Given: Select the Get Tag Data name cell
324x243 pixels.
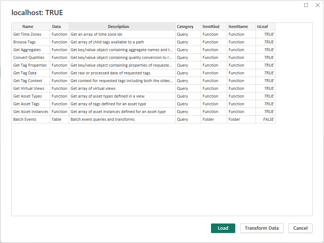Looking at the screenshot, I should (x=25, y=73).
